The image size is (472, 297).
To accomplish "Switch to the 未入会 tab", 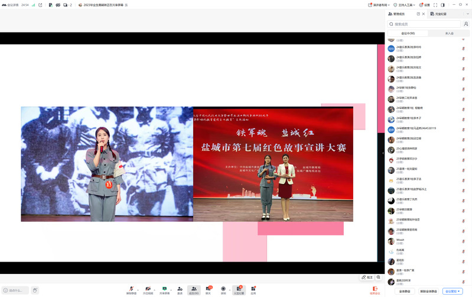I will 449,34.
